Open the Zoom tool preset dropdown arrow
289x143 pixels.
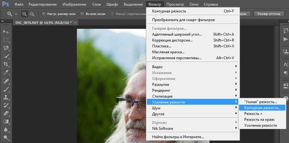point(15,14)
